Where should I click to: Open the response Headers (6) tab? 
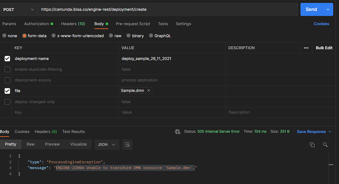(46, 132)
